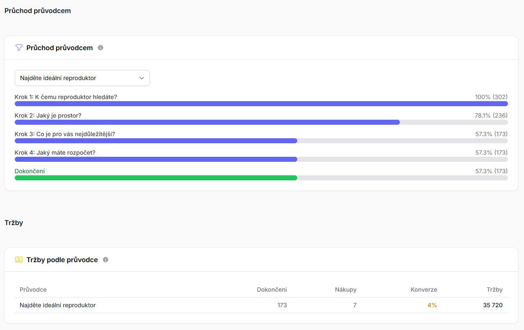Click the top Průchod průvodcem section heading

[38, 11]
